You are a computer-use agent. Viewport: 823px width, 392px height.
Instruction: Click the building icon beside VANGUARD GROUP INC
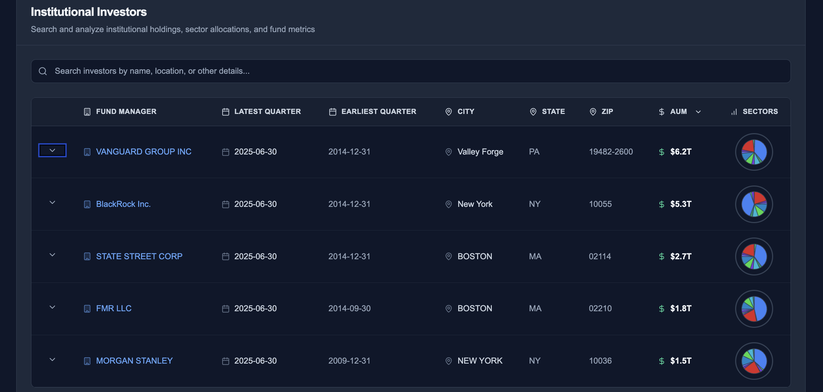click(87, 151)
